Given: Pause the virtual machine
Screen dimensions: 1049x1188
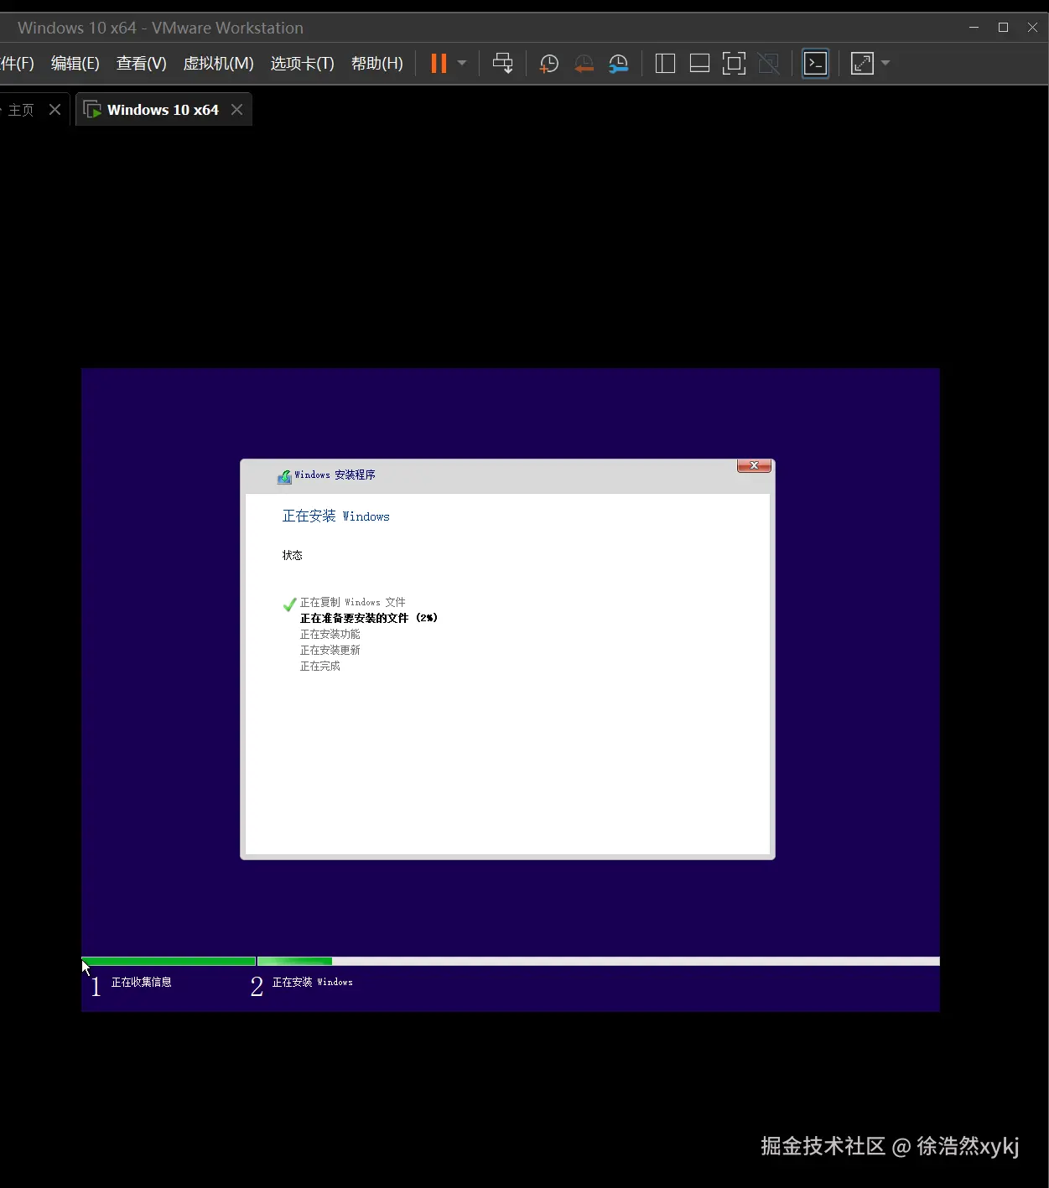Looking at the screenshot, I should click(x=439, y=64).
